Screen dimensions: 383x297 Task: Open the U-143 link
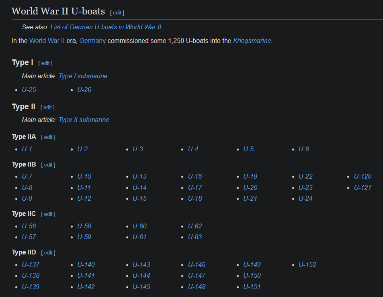[141, 265]
